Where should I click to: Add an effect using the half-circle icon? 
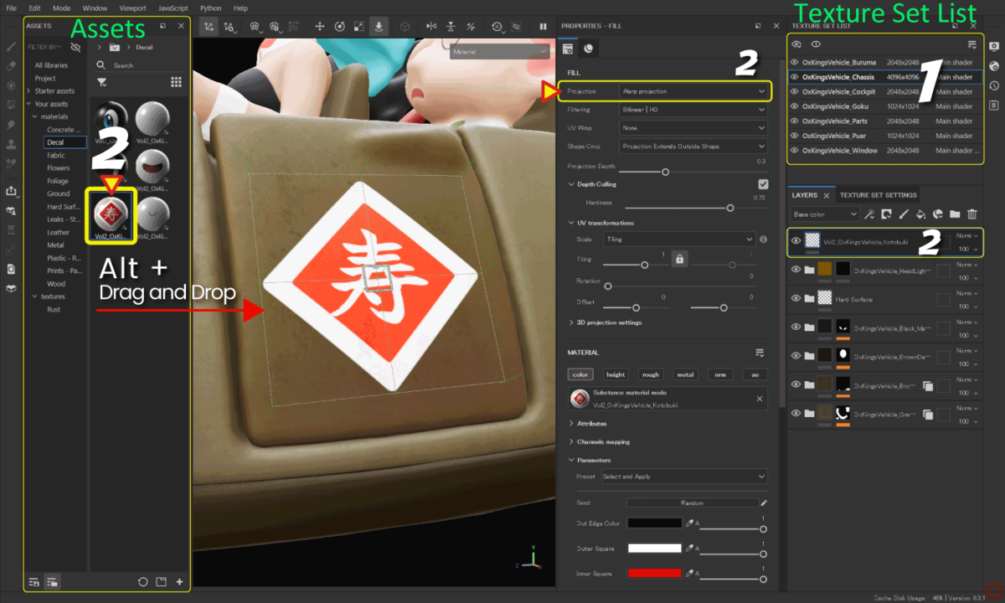click(937, 214)
